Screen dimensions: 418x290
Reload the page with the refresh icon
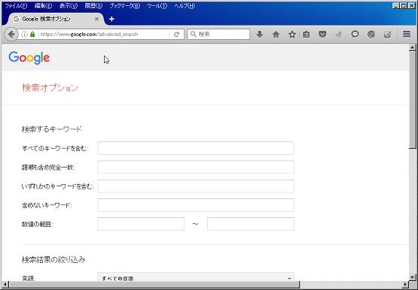click(x=176, y=35)
